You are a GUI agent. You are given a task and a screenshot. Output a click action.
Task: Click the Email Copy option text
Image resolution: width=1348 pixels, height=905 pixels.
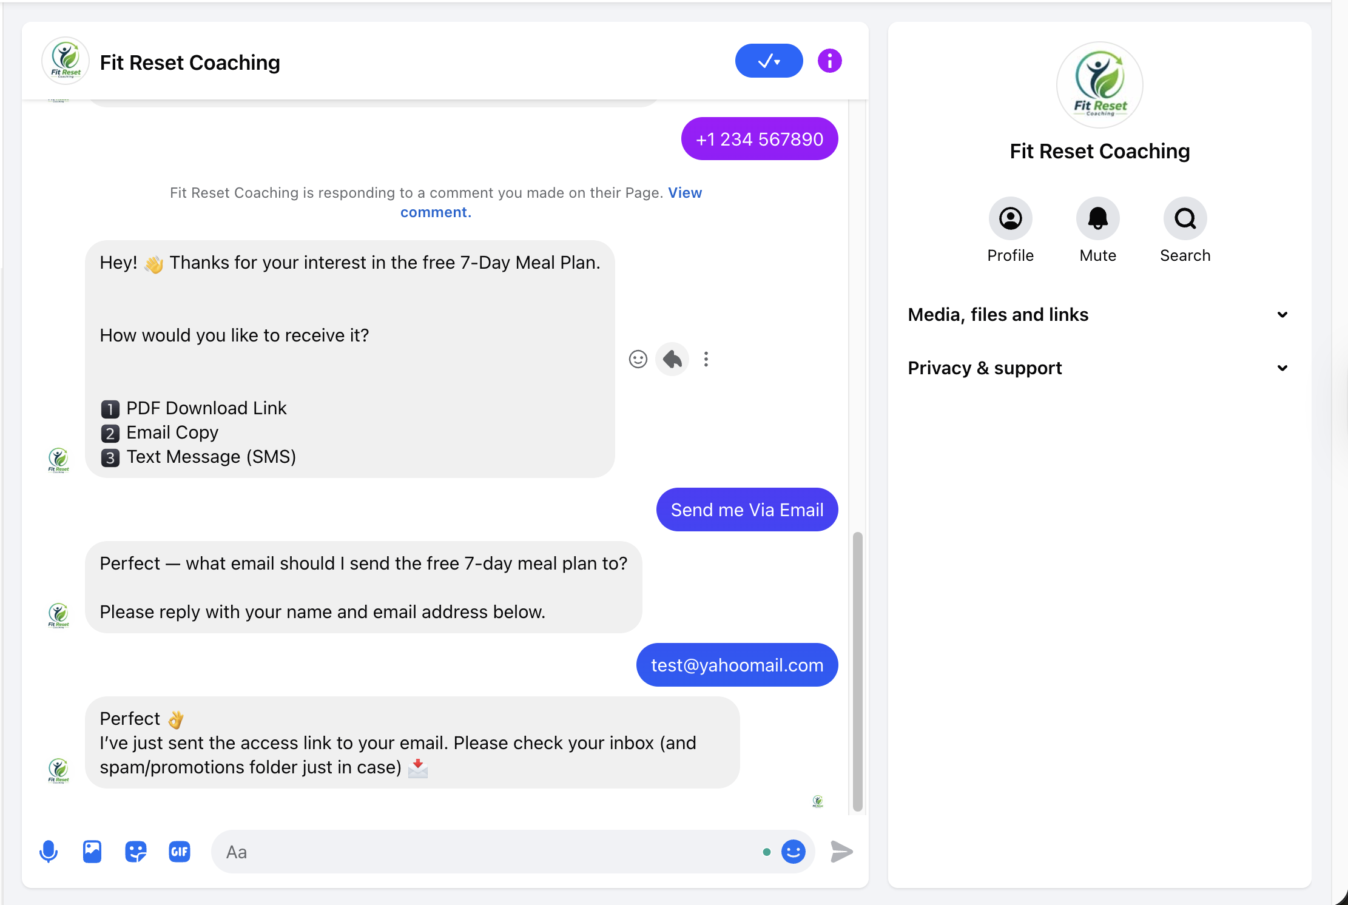pos(172,432)
